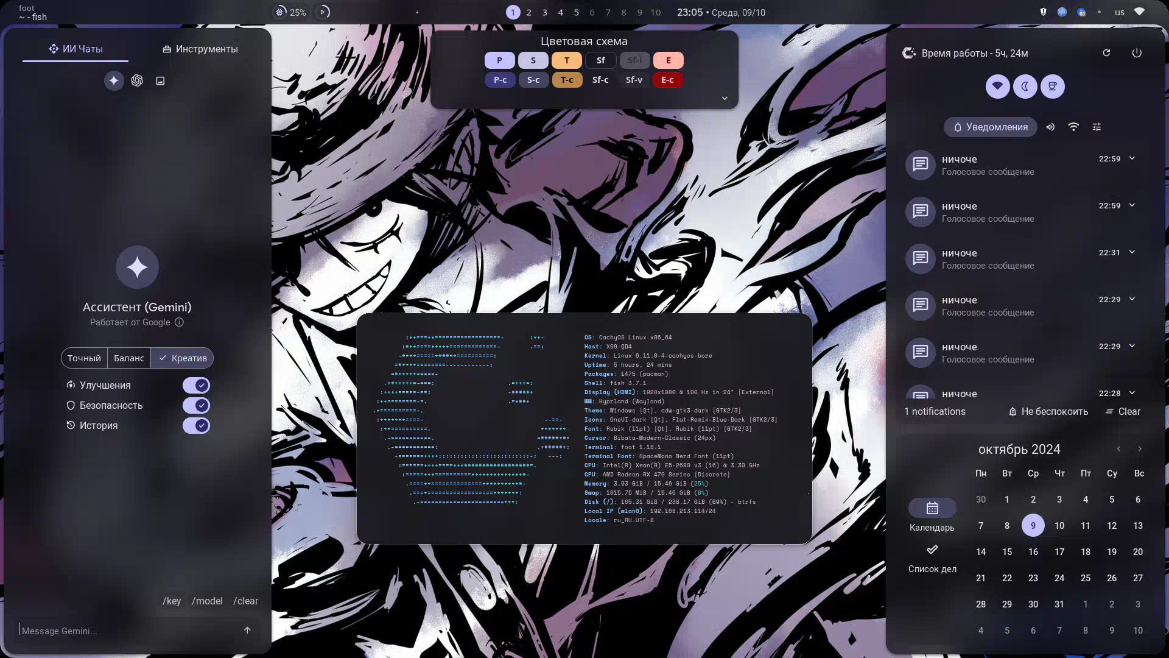Enable Не беспокоить mode
This screenshot has width=1169, height=658.
click(x=1048, y=411)
